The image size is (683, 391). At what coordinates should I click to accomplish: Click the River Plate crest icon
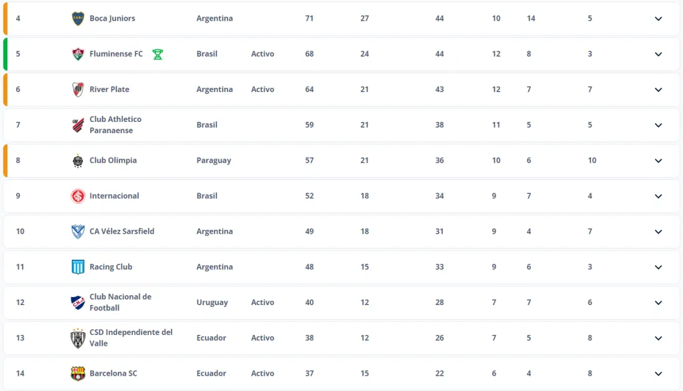(78, 89)
